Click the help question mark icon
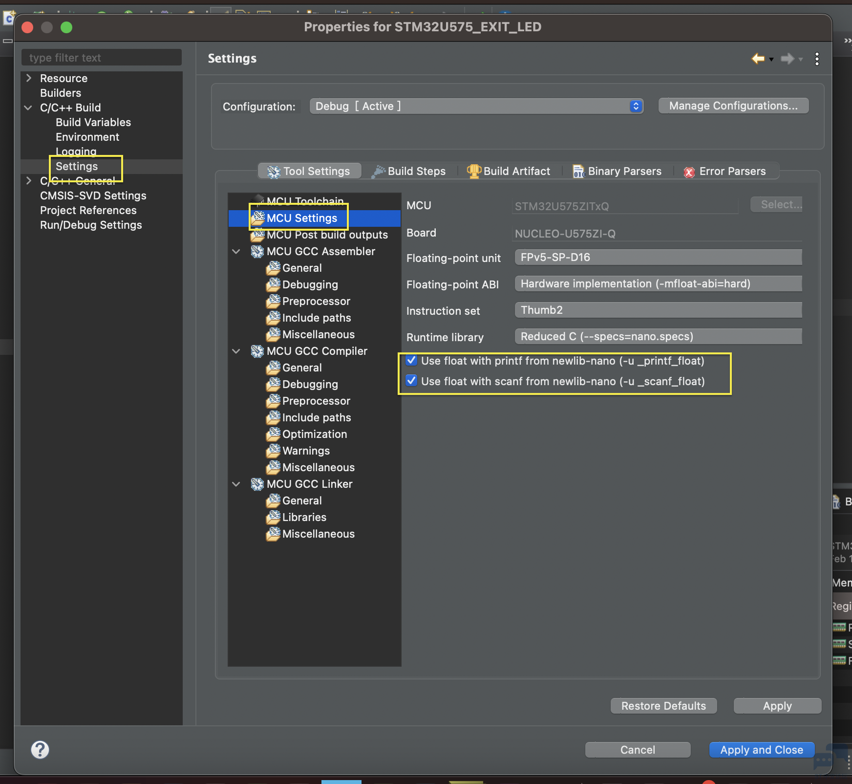The image size is (852, 784). pos(40,749)
